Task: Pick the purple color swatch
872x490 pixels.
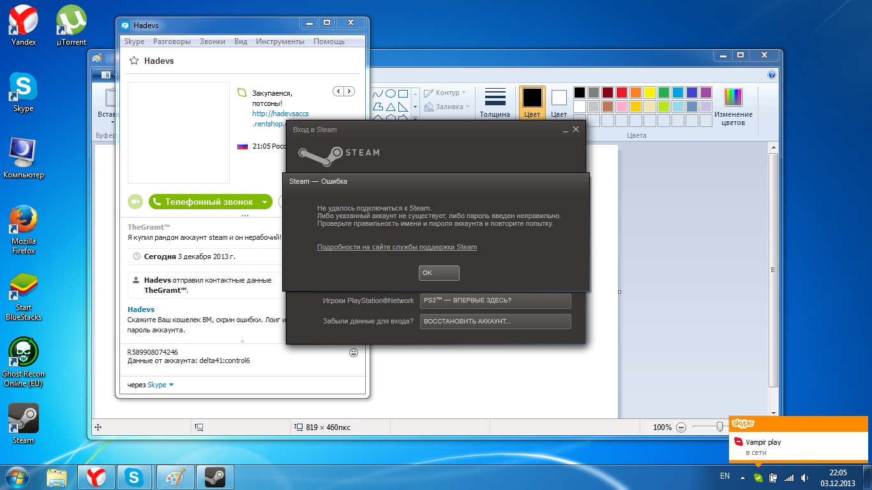Action: 705,93
